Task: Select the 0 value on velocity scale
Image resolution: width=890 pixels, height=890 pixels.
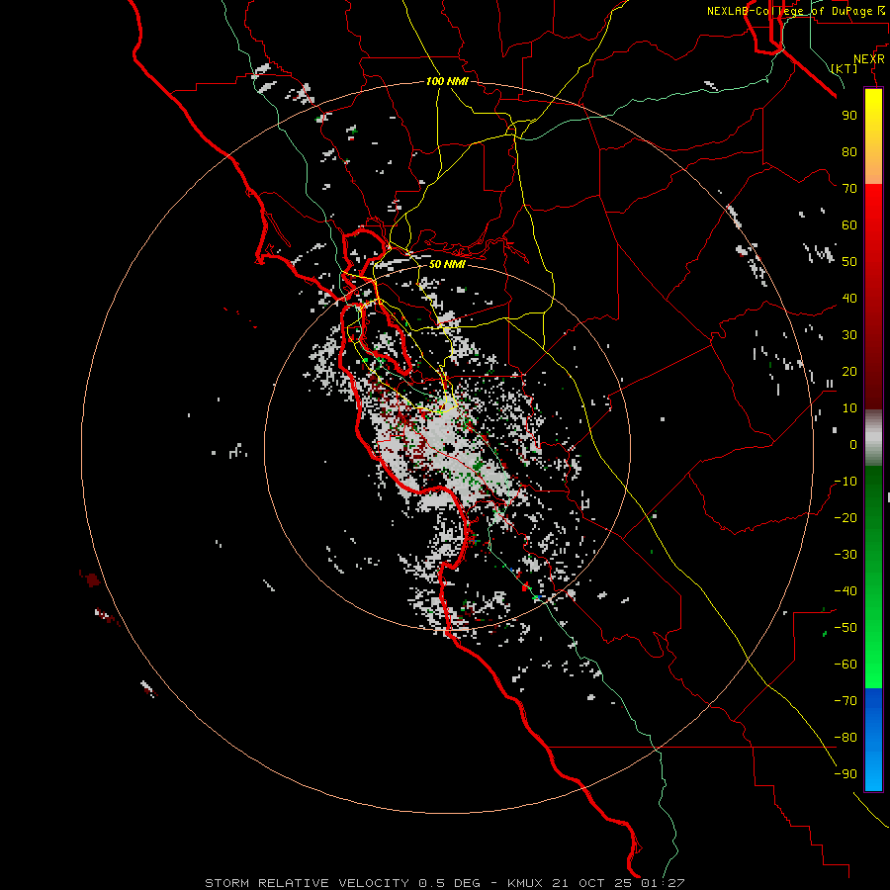Action: pyautogui.click(x=853, y=444)
